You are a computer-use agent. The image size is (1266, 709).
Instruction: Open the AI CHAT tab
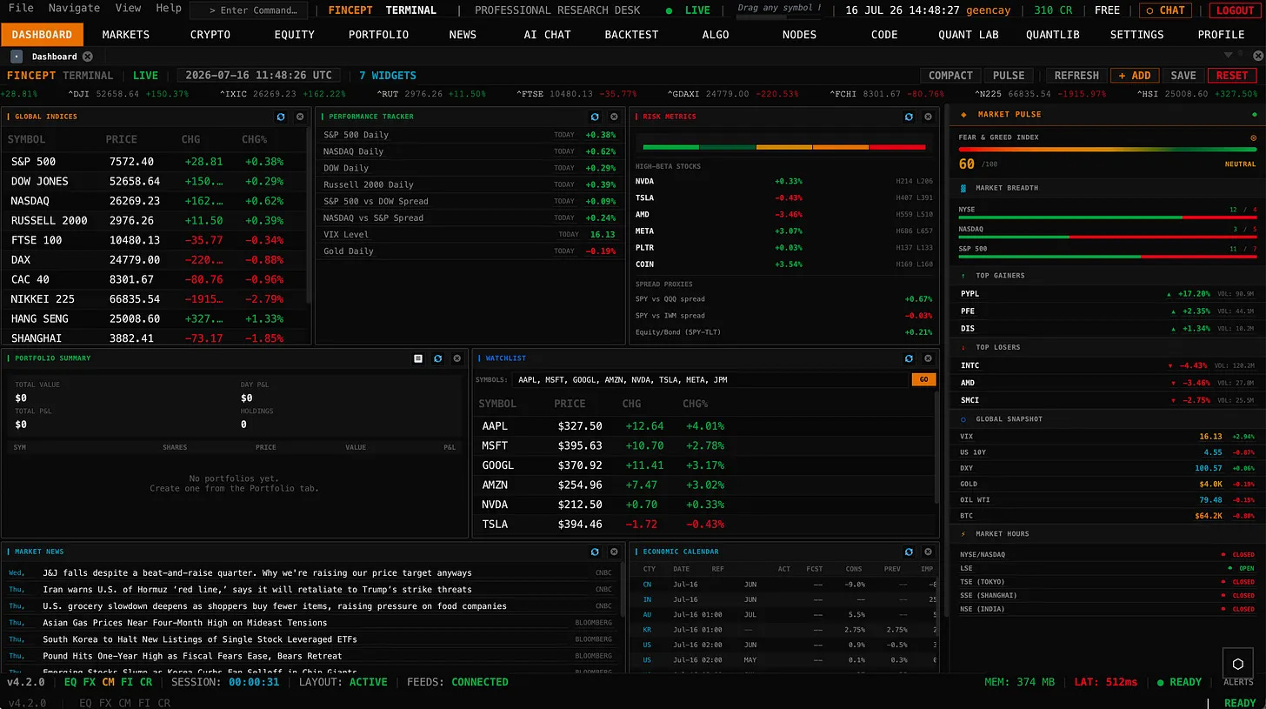coord(547,35)
